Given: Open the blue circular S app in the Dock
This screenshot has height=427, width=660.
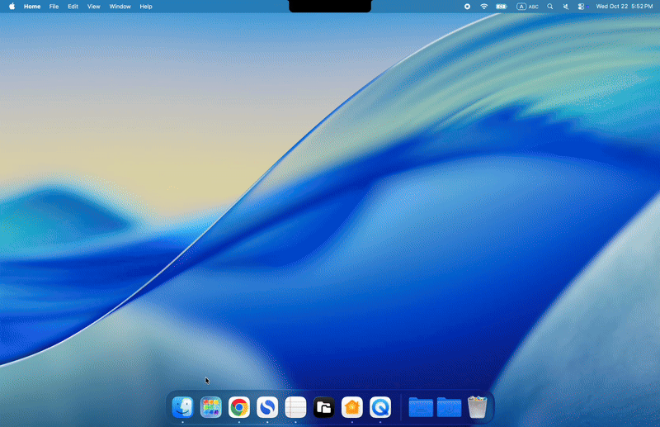Looking at the screenshot, I should click(x=267, y=407).
